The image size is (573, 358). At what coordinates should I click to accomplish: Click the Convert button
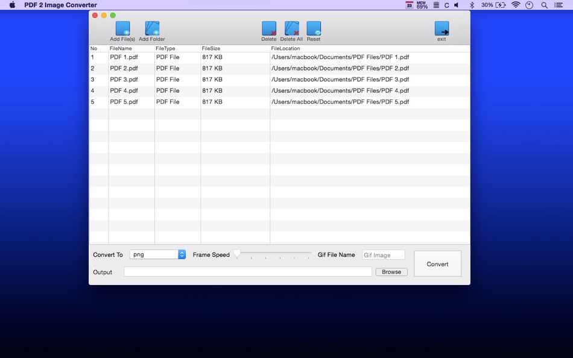click(x=437, y=264)
